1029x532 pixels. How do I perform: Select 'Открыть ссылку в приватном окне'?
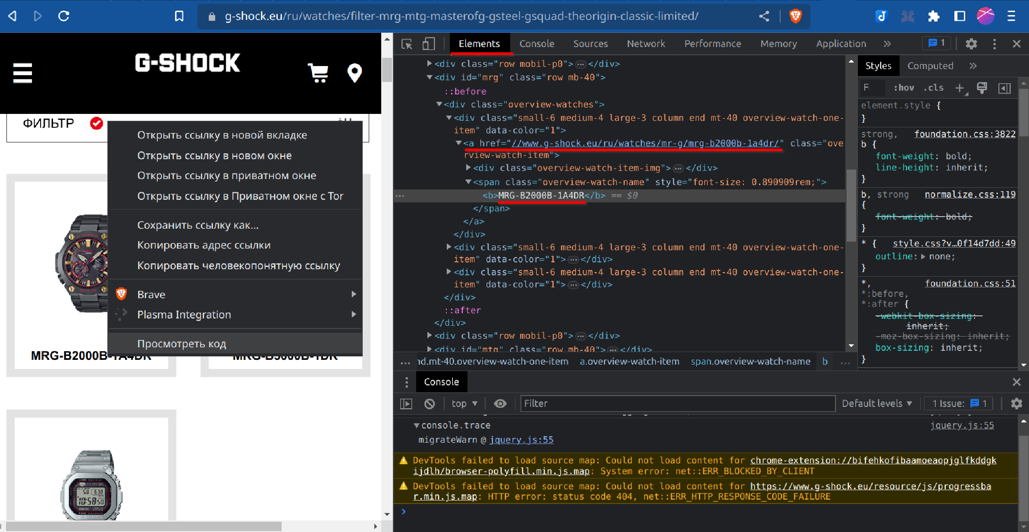235,176
